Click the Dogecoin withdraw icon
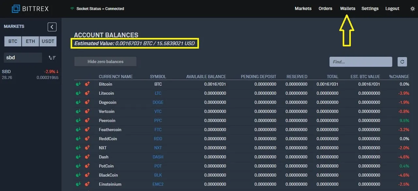 coord(87,102)
